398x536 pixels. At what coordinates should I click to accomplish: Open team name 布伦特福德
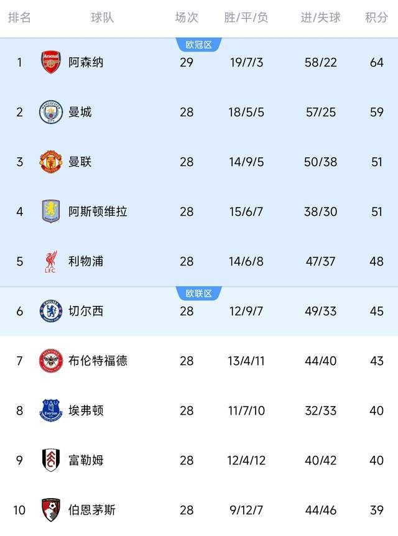click(98, 361)
